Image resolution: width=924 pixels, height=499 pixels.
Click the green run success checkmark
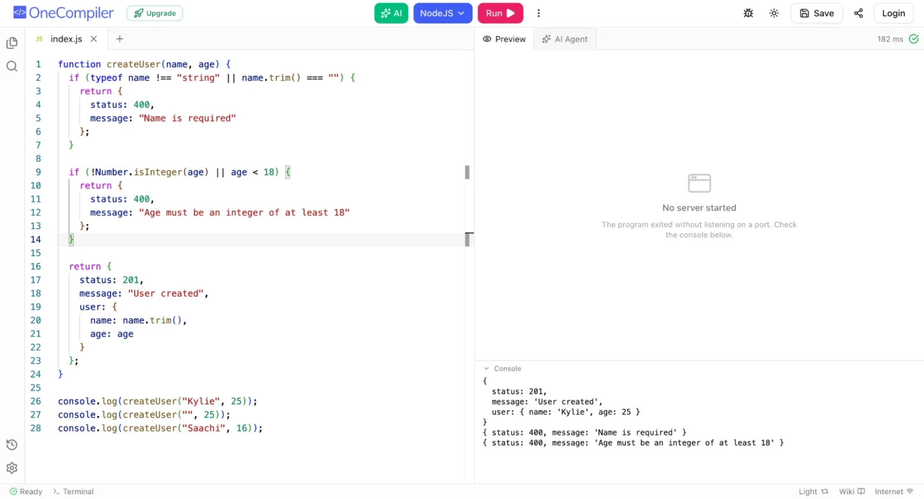[914, 39]
